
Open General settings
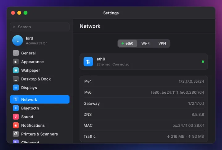coord(40,53)
